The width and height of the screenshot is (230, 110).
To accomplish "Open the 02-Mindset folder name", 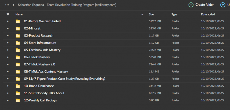I will coord(32,28).
